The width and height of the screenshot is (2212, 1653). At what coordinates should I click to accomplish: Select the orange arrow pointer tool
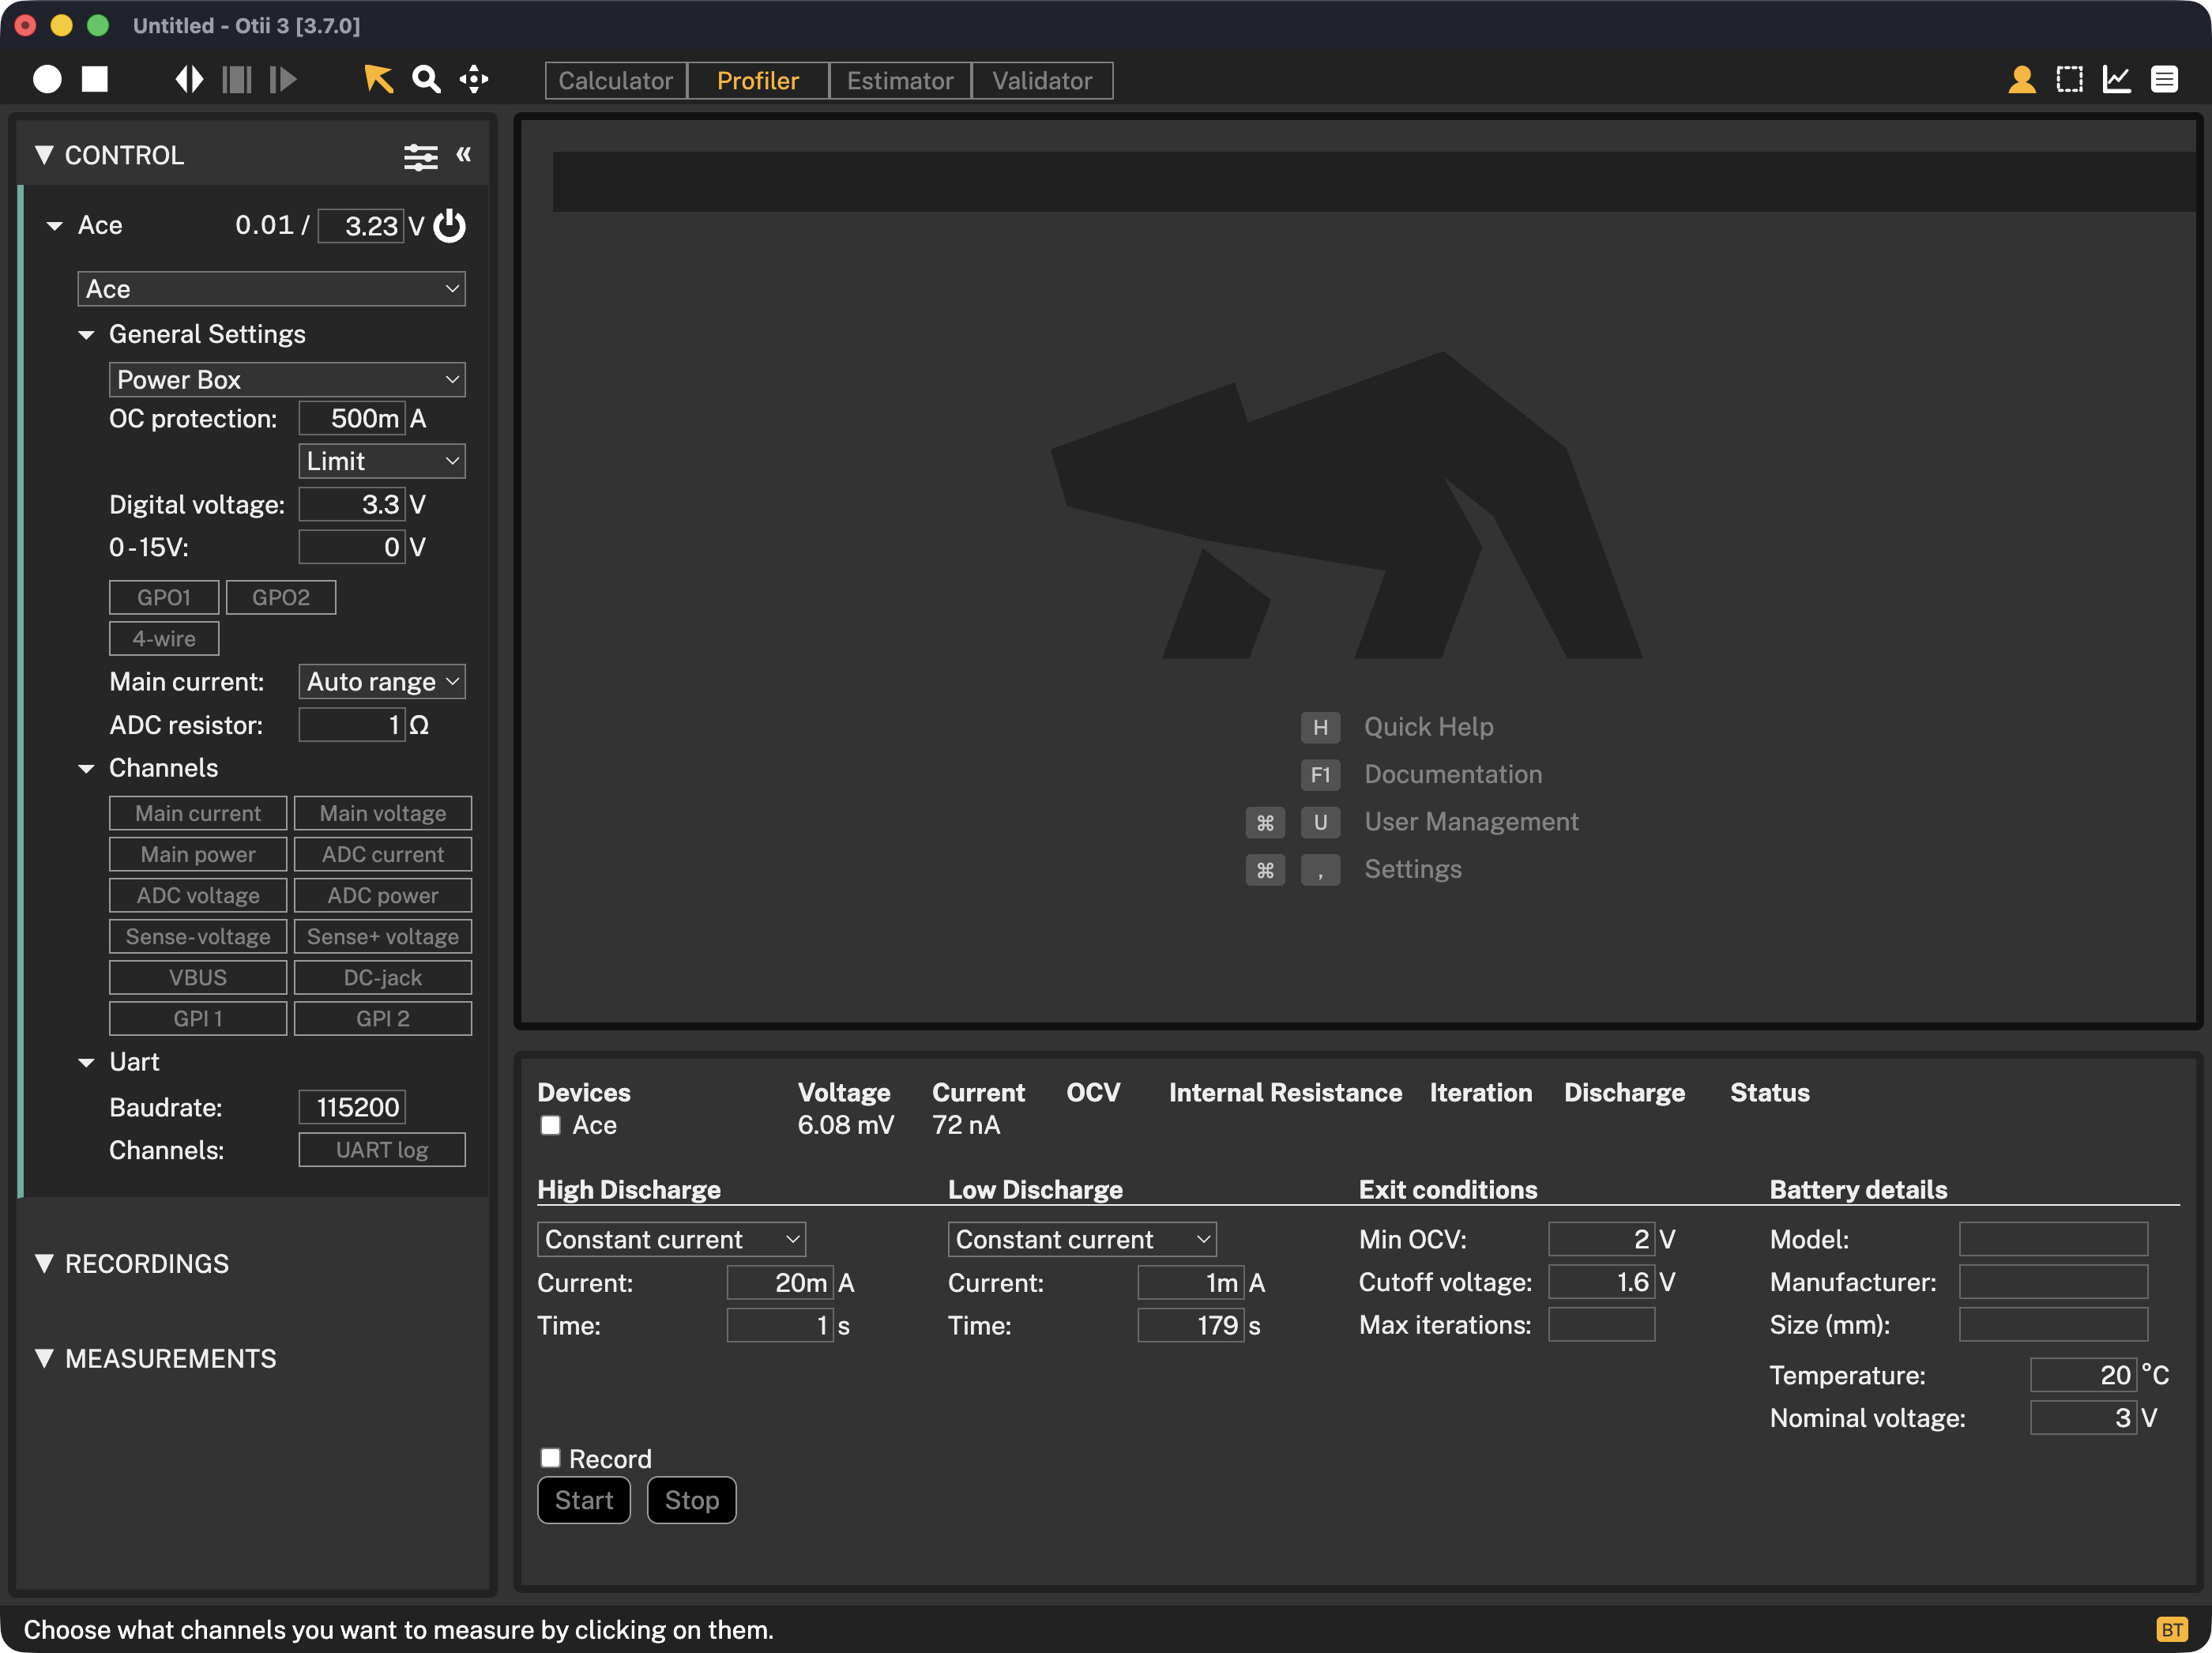pos(378,79)
